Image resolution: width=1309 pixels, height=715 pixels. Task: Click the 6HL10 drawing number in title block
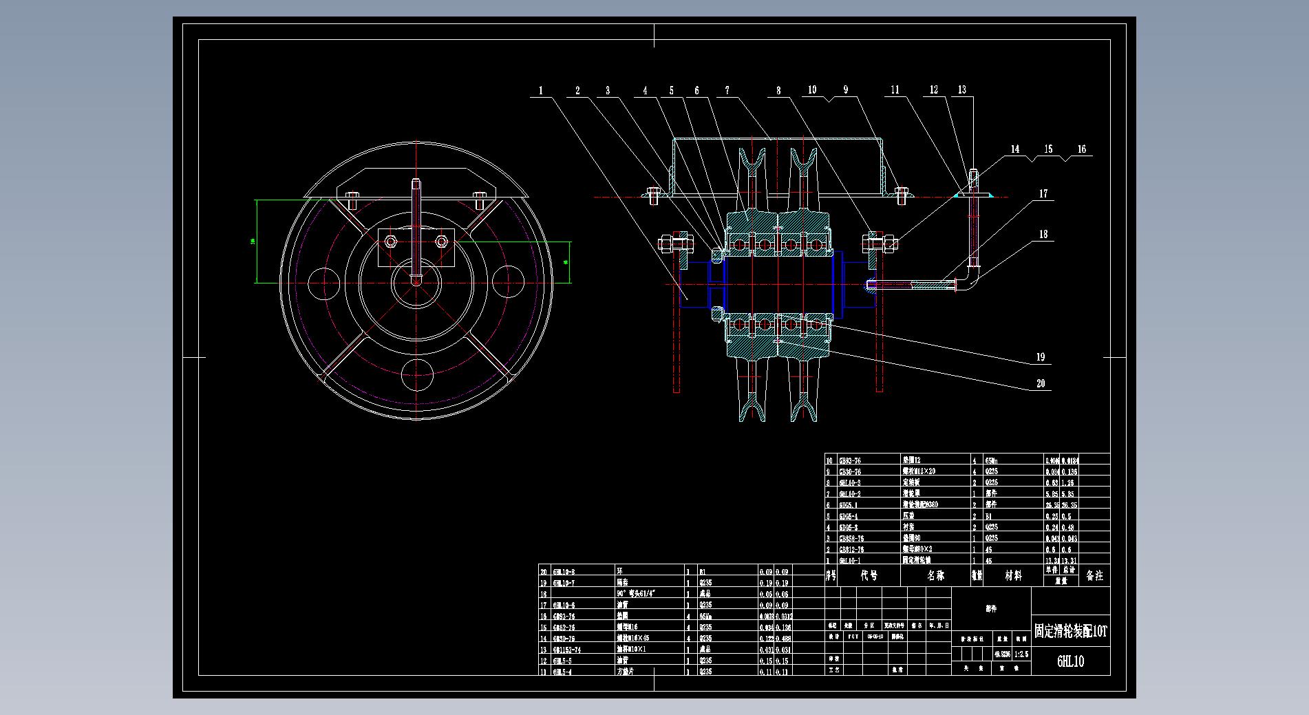(x=1070, y=661)
